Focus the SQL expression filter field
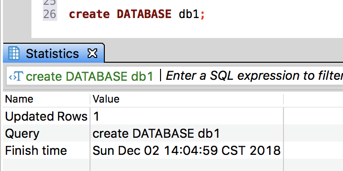 (x=254, y=76)
